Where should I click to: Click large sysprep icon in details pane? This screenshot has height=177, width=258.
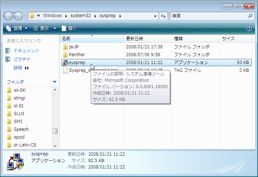point(15,162)
